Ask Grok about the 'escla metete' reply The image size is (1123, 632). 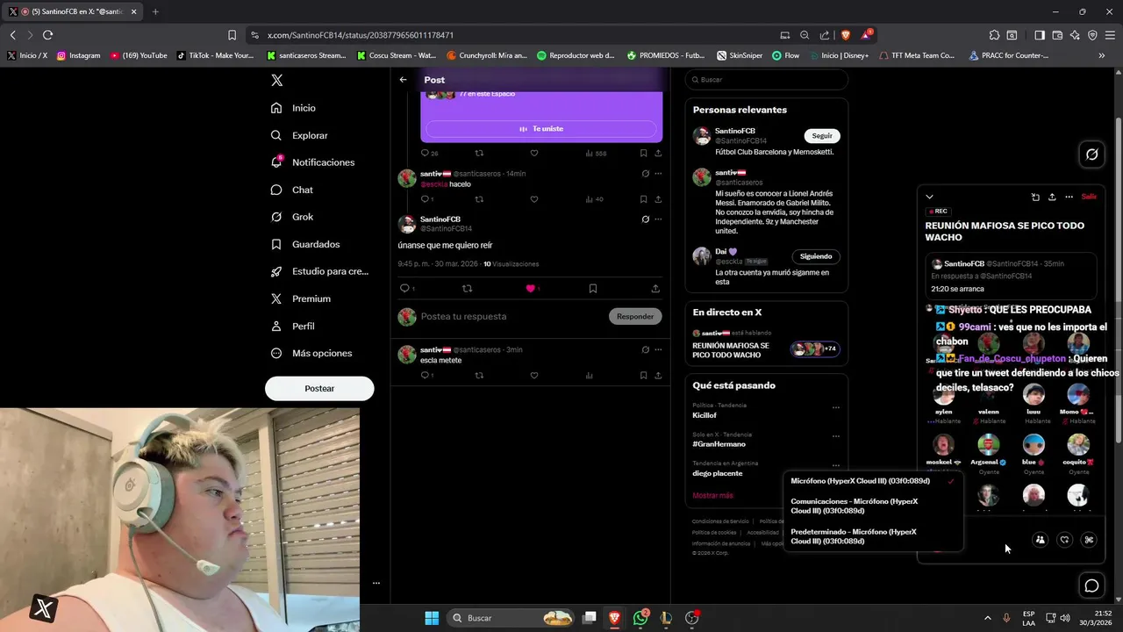(x=645, y=349)
